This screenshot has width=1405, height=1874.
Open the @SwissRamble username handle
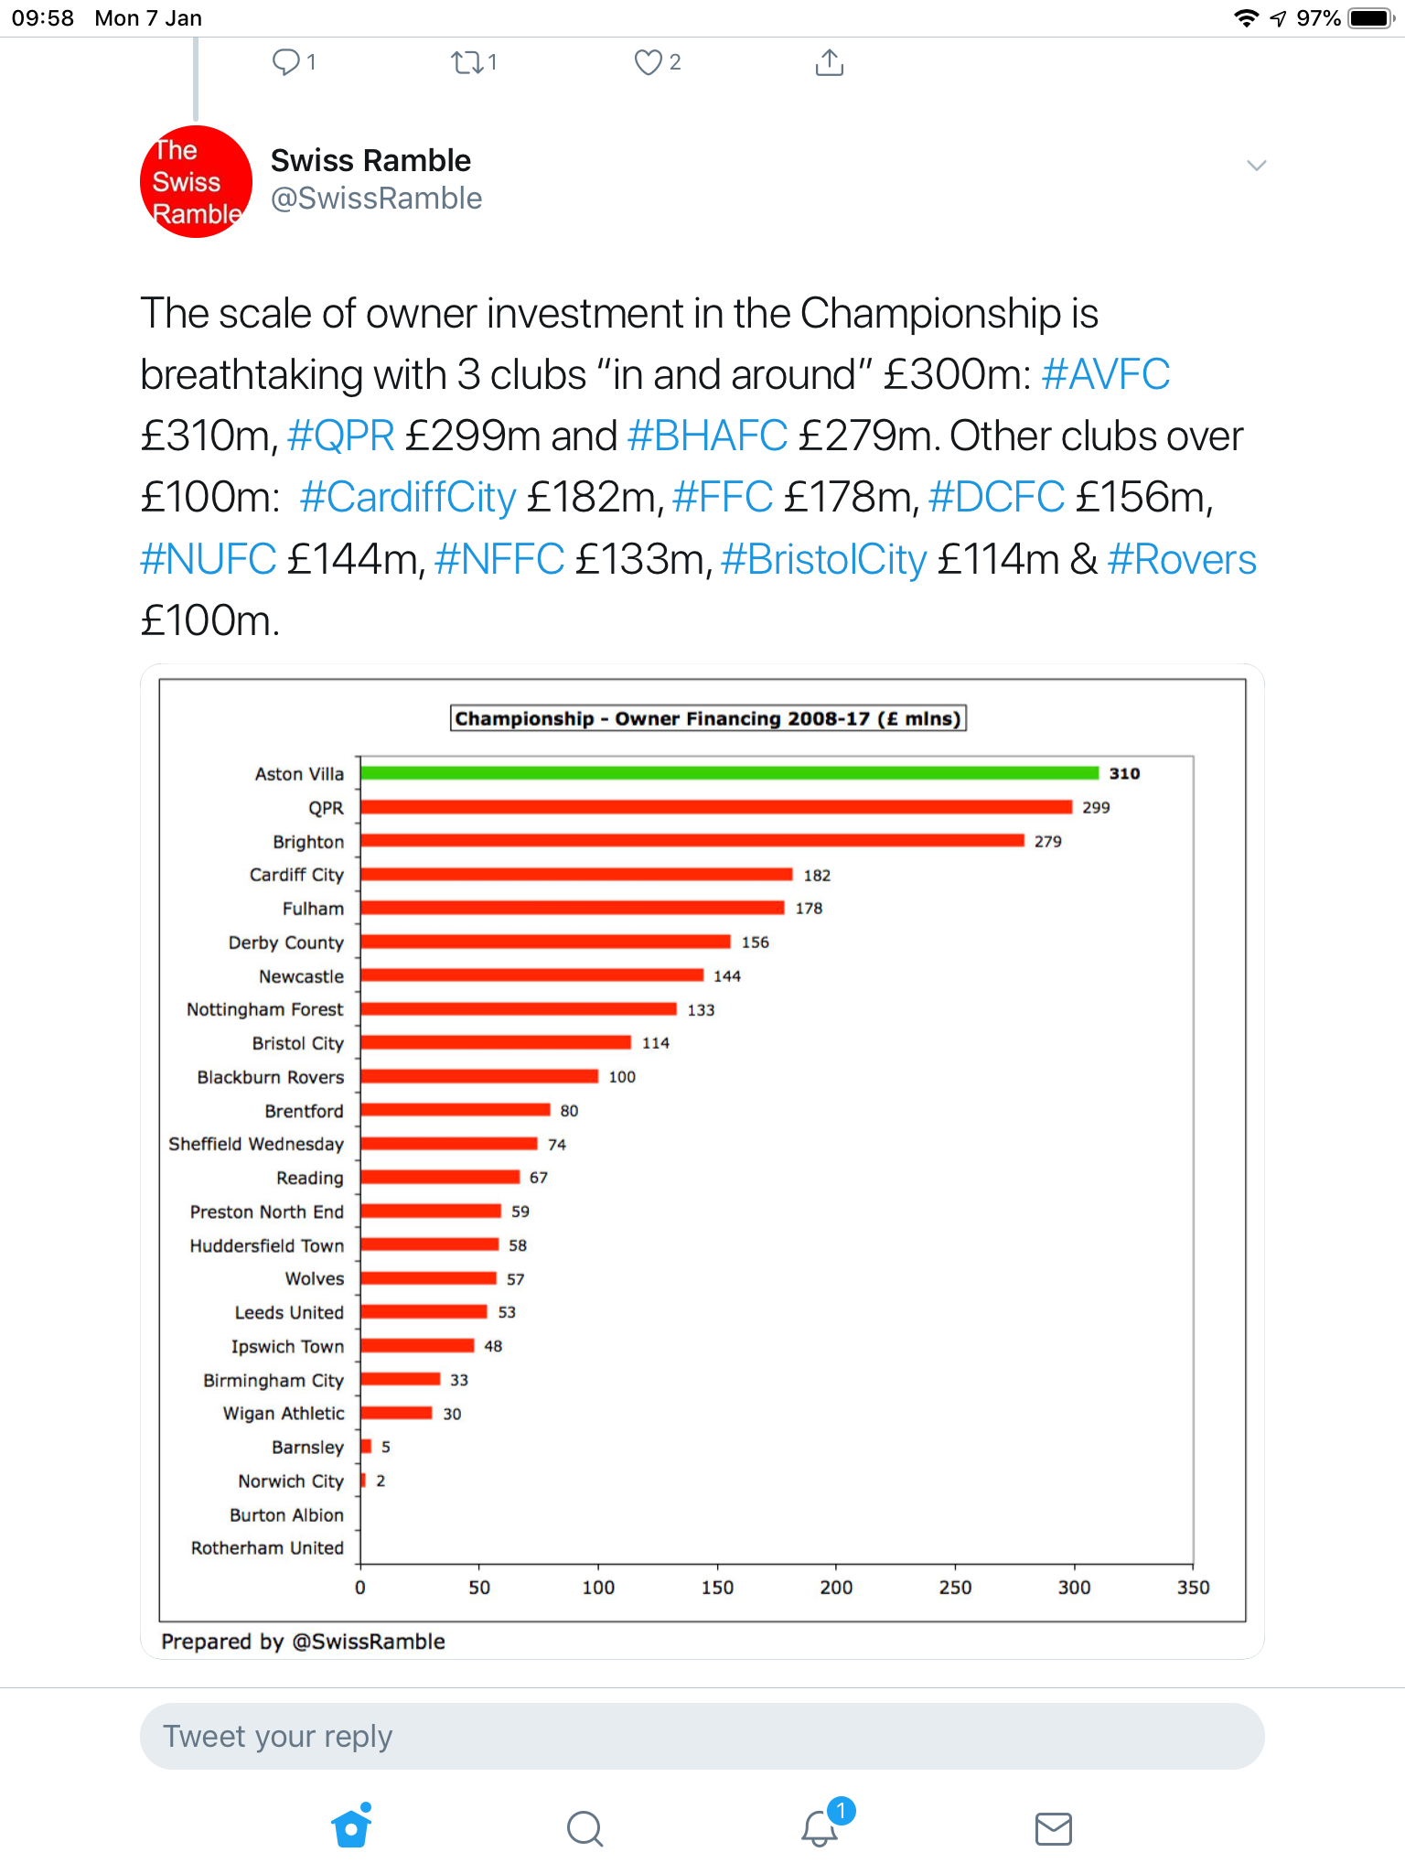[x=376, y=199]
